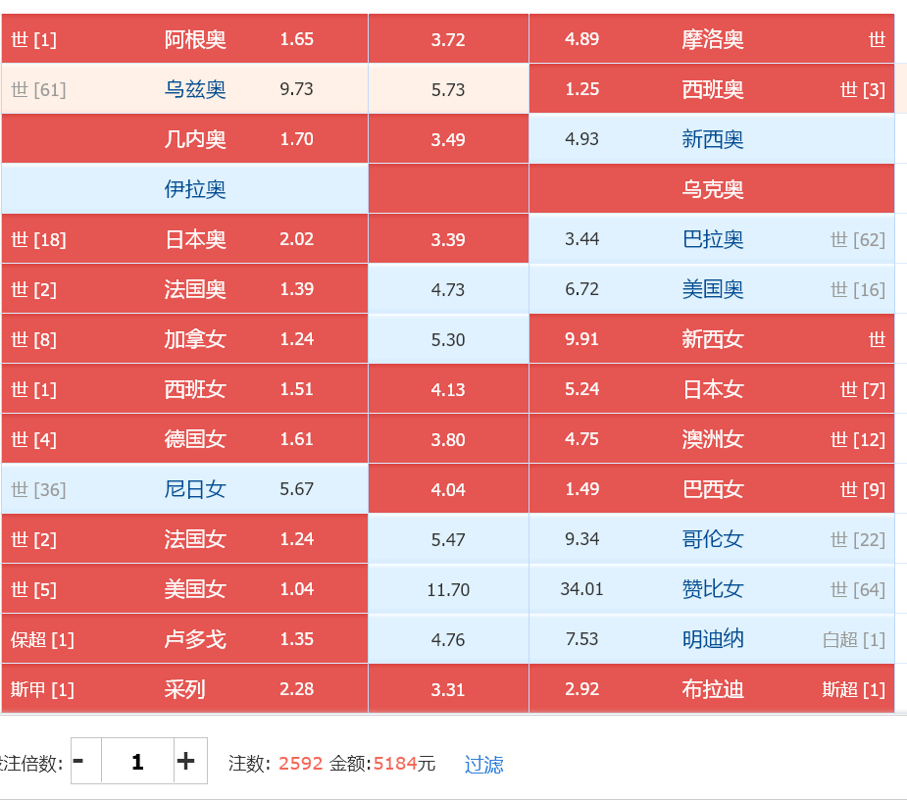The image size is (907, 800).
Task: Toggle 法国女 home win odds 1.24
Action: (184, 539)
